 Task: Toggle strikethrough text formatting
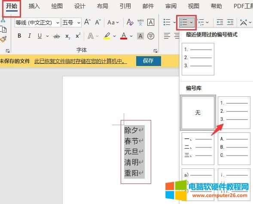click(57, 36)
